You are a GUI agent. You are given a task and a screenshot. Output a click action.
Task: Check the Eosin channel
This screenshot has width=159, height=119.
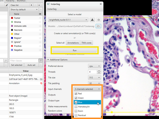[x=76, y=111]
